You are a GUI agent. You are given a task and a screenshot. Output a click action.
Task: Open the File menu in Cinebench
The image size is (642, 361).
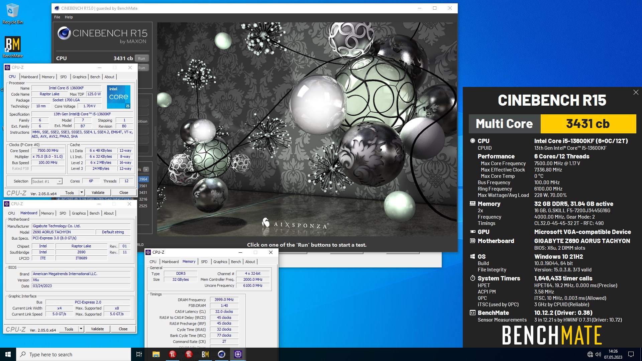point(57,17)
